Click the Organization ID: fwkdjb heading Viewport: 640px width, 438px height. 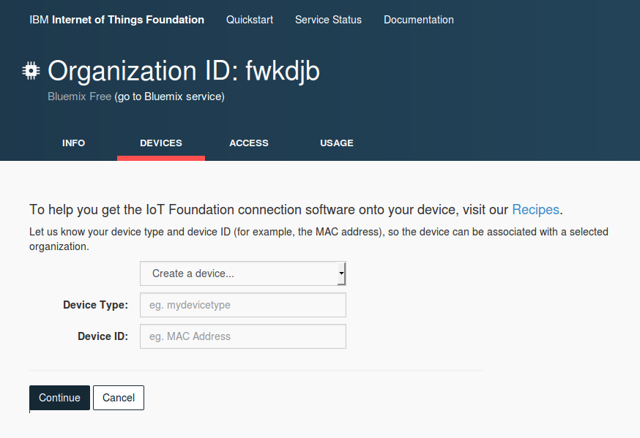pos(184,72)
